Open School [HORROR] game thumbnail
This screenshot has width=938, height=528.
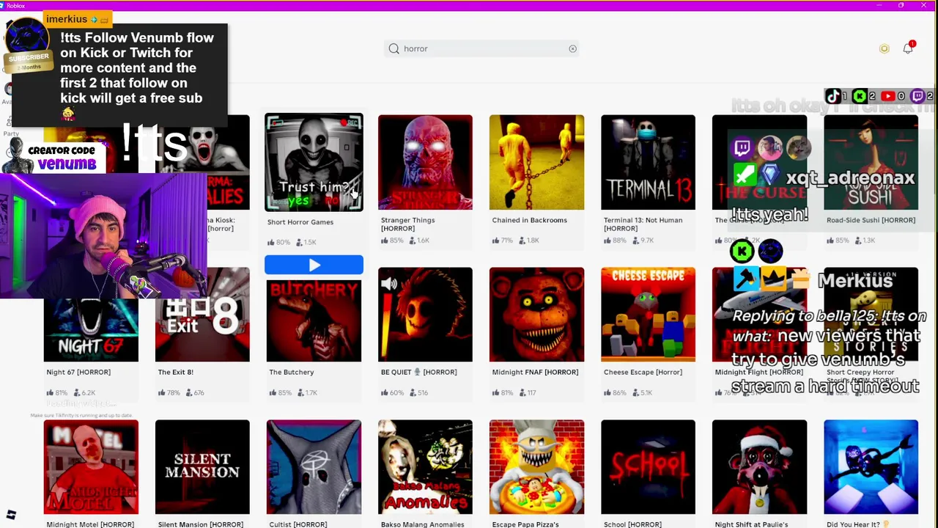648,467
